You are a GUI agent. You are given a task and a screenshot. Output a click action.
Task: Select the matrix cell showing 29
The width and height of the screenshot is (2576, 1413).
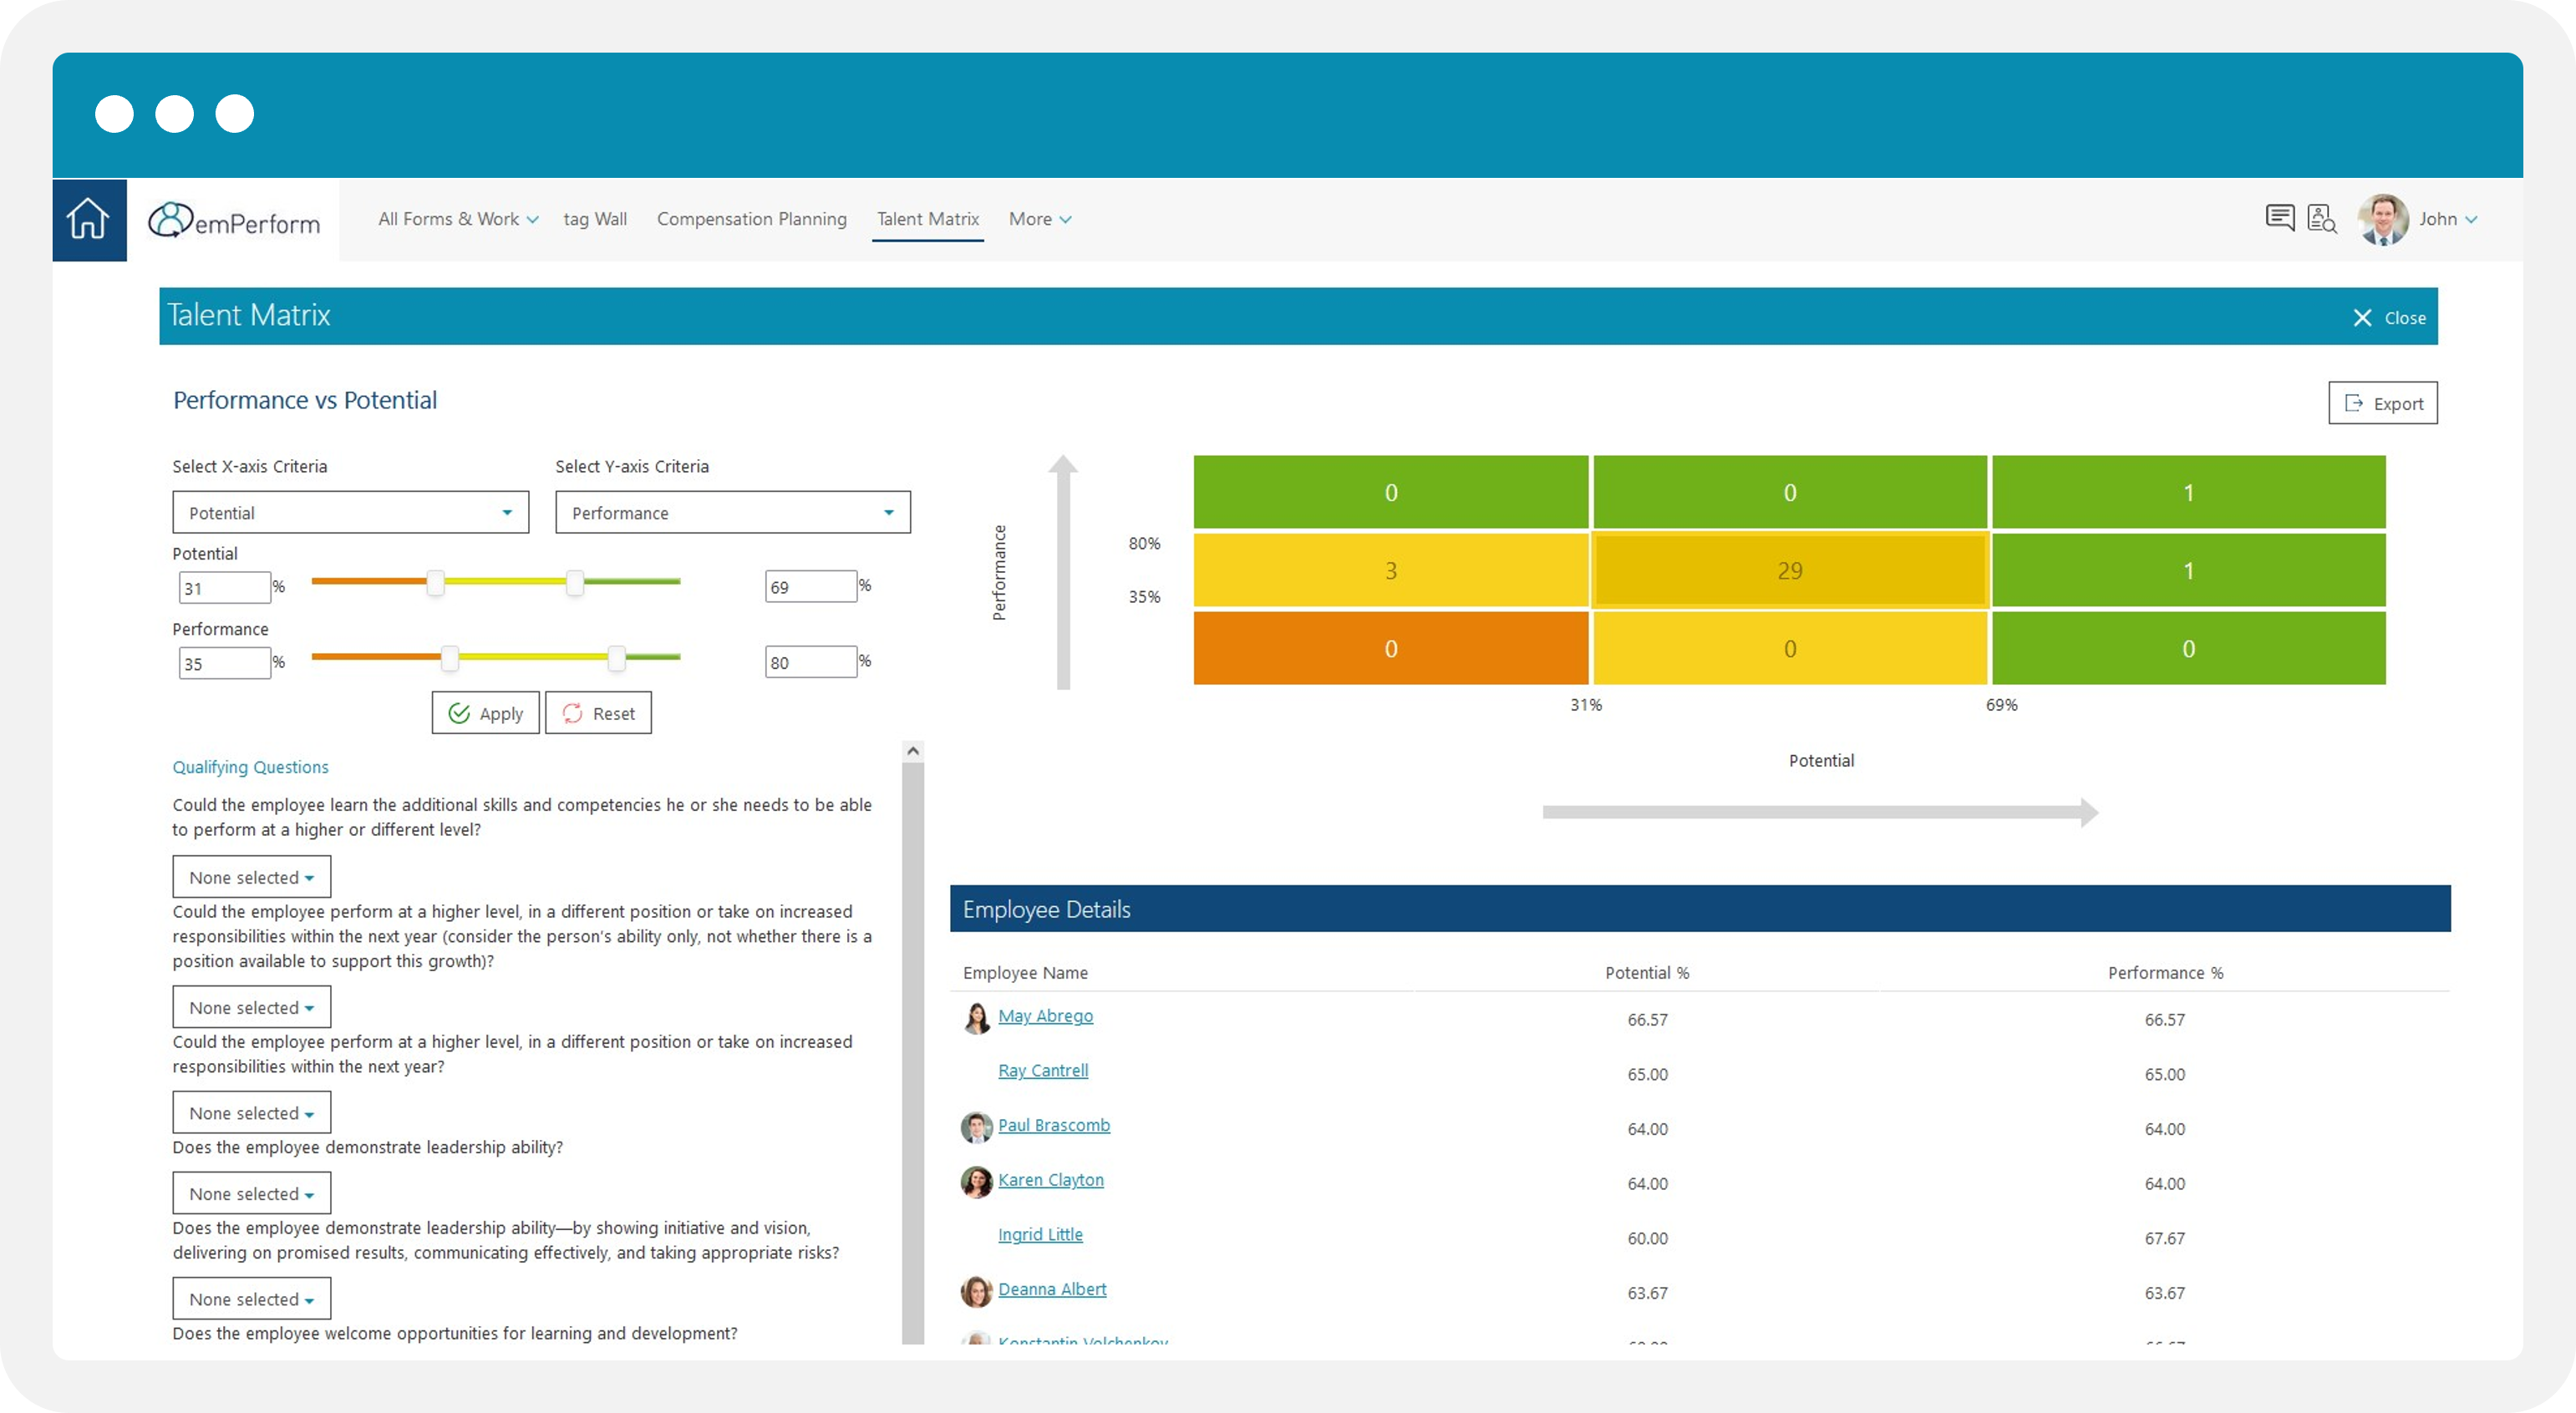pos(1789,570)
